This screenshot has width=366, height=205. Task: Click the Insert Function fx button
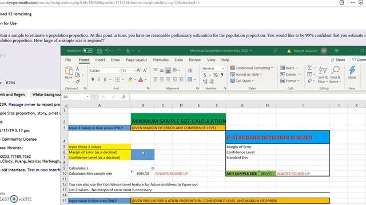[124, 97]
